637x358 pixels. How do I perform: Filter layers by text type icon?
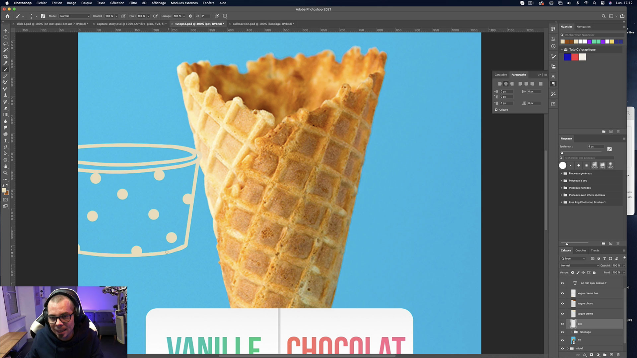coord(604,259)
